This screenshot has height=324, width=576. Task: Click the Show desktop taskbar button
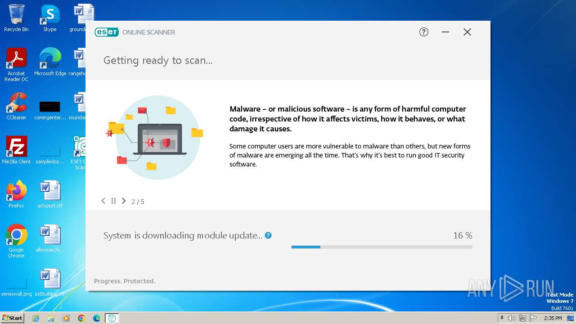coord(571,318)
